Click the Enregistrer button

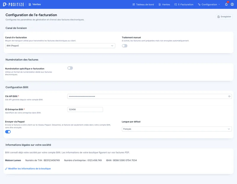click(224, 17)
